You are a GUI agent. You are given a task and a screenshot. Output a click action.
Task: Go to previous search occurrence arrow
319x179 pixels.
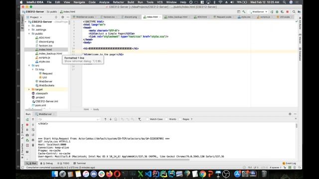click(x=105, y=119)
